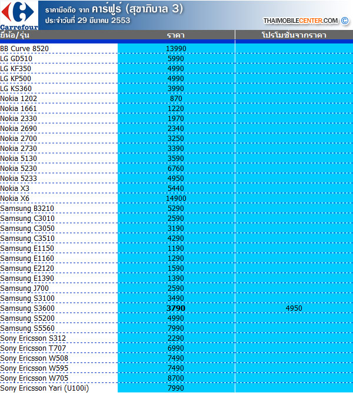Click price 2340
The height and width of the screenshot is (393, 353).
(x=176, y=129)
